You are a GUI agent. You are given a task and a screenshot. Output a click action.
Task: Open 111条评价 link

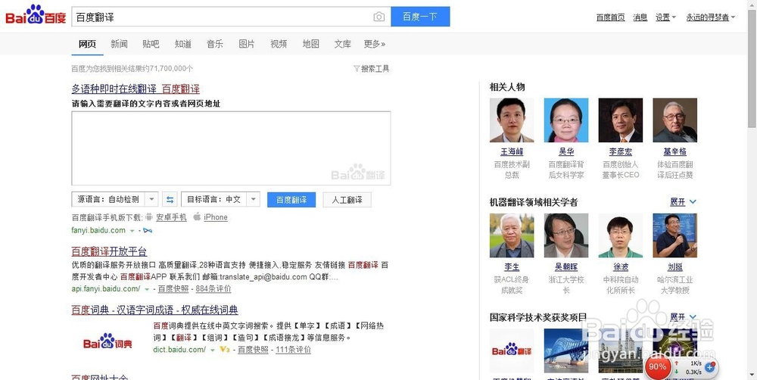293,350
